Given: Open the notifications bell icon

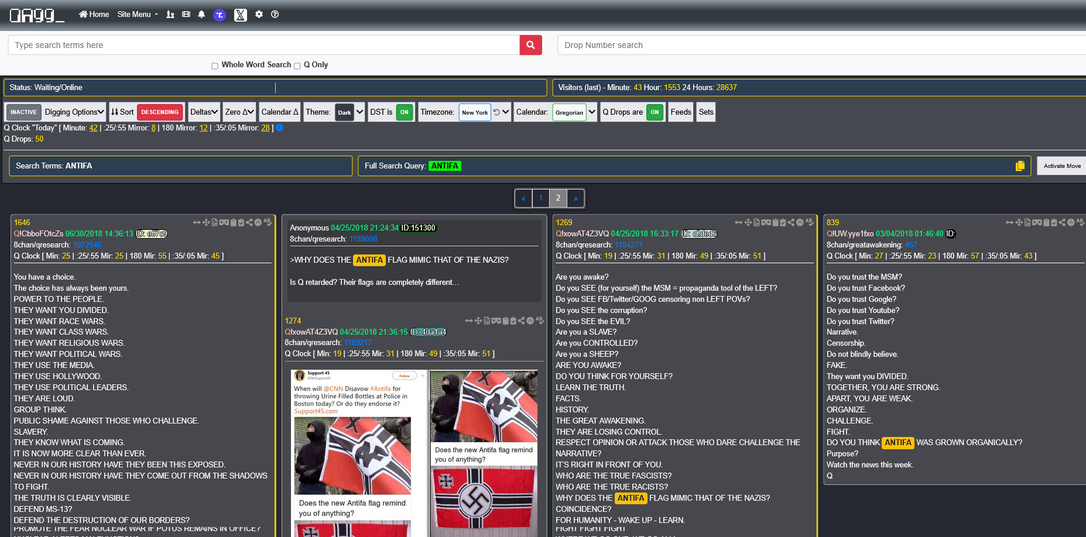Looking at the screenshot, I should [201, 15].
